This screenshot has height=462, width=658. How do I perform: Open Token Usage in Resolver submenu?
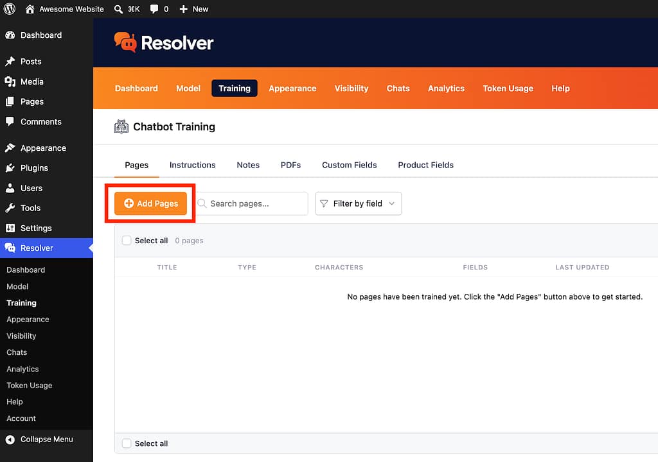coord(30,385)
